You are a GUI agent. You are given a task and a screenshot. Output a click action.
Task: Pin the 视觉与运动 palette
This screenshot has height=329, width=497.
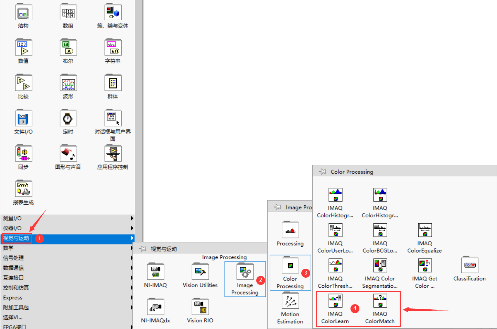142,249
